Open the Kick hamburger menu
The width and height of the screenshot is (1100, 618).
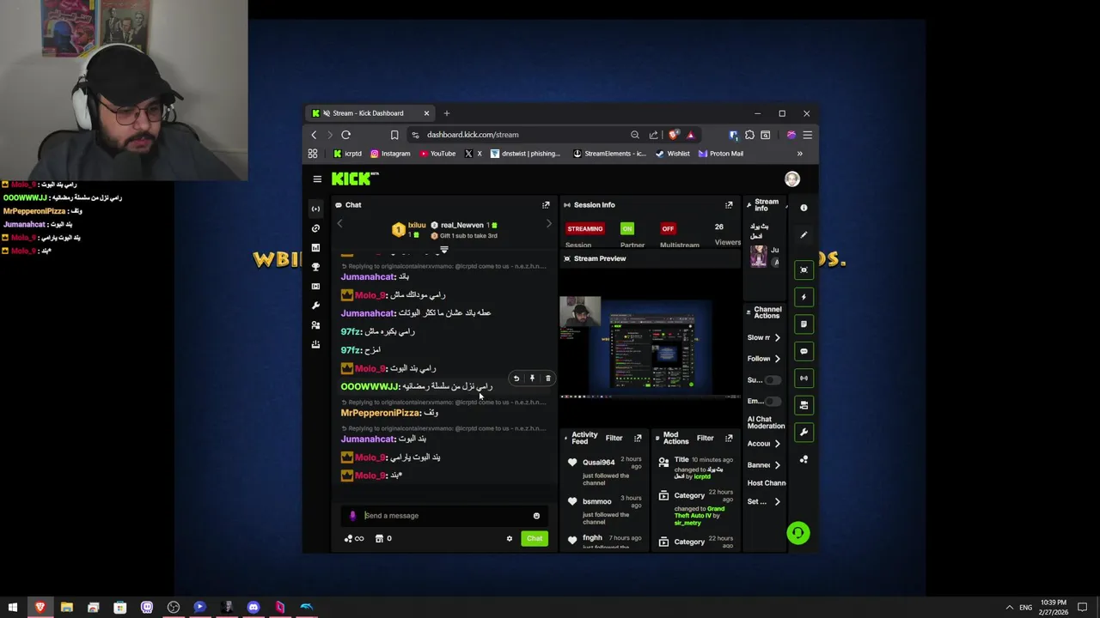coord(317,179)
